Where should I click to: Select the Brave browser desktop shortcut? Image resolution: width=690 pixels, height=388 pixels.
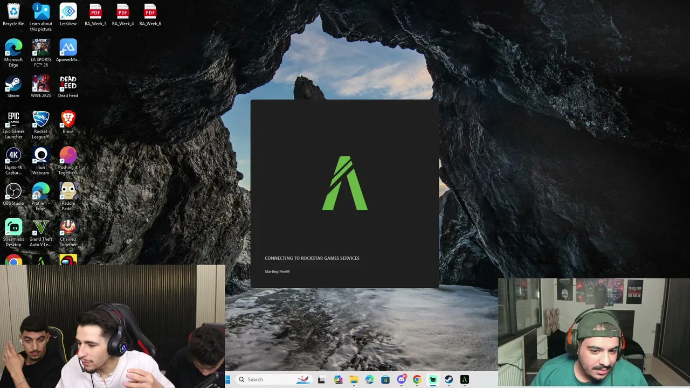point(68,122)
